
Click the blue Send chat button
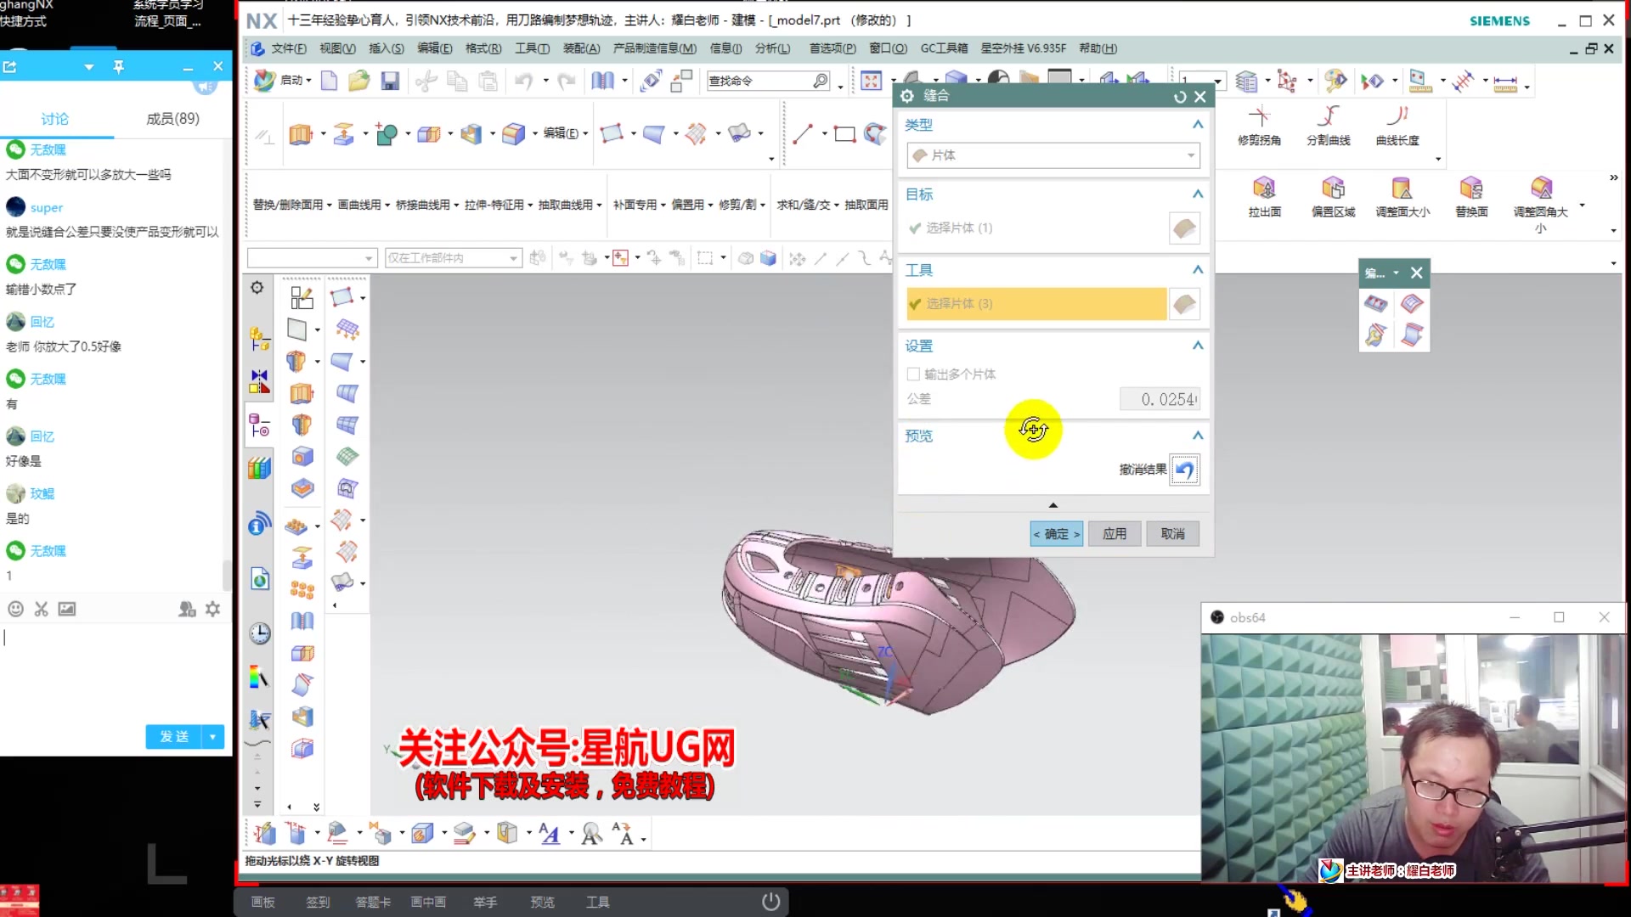[174, 736]
